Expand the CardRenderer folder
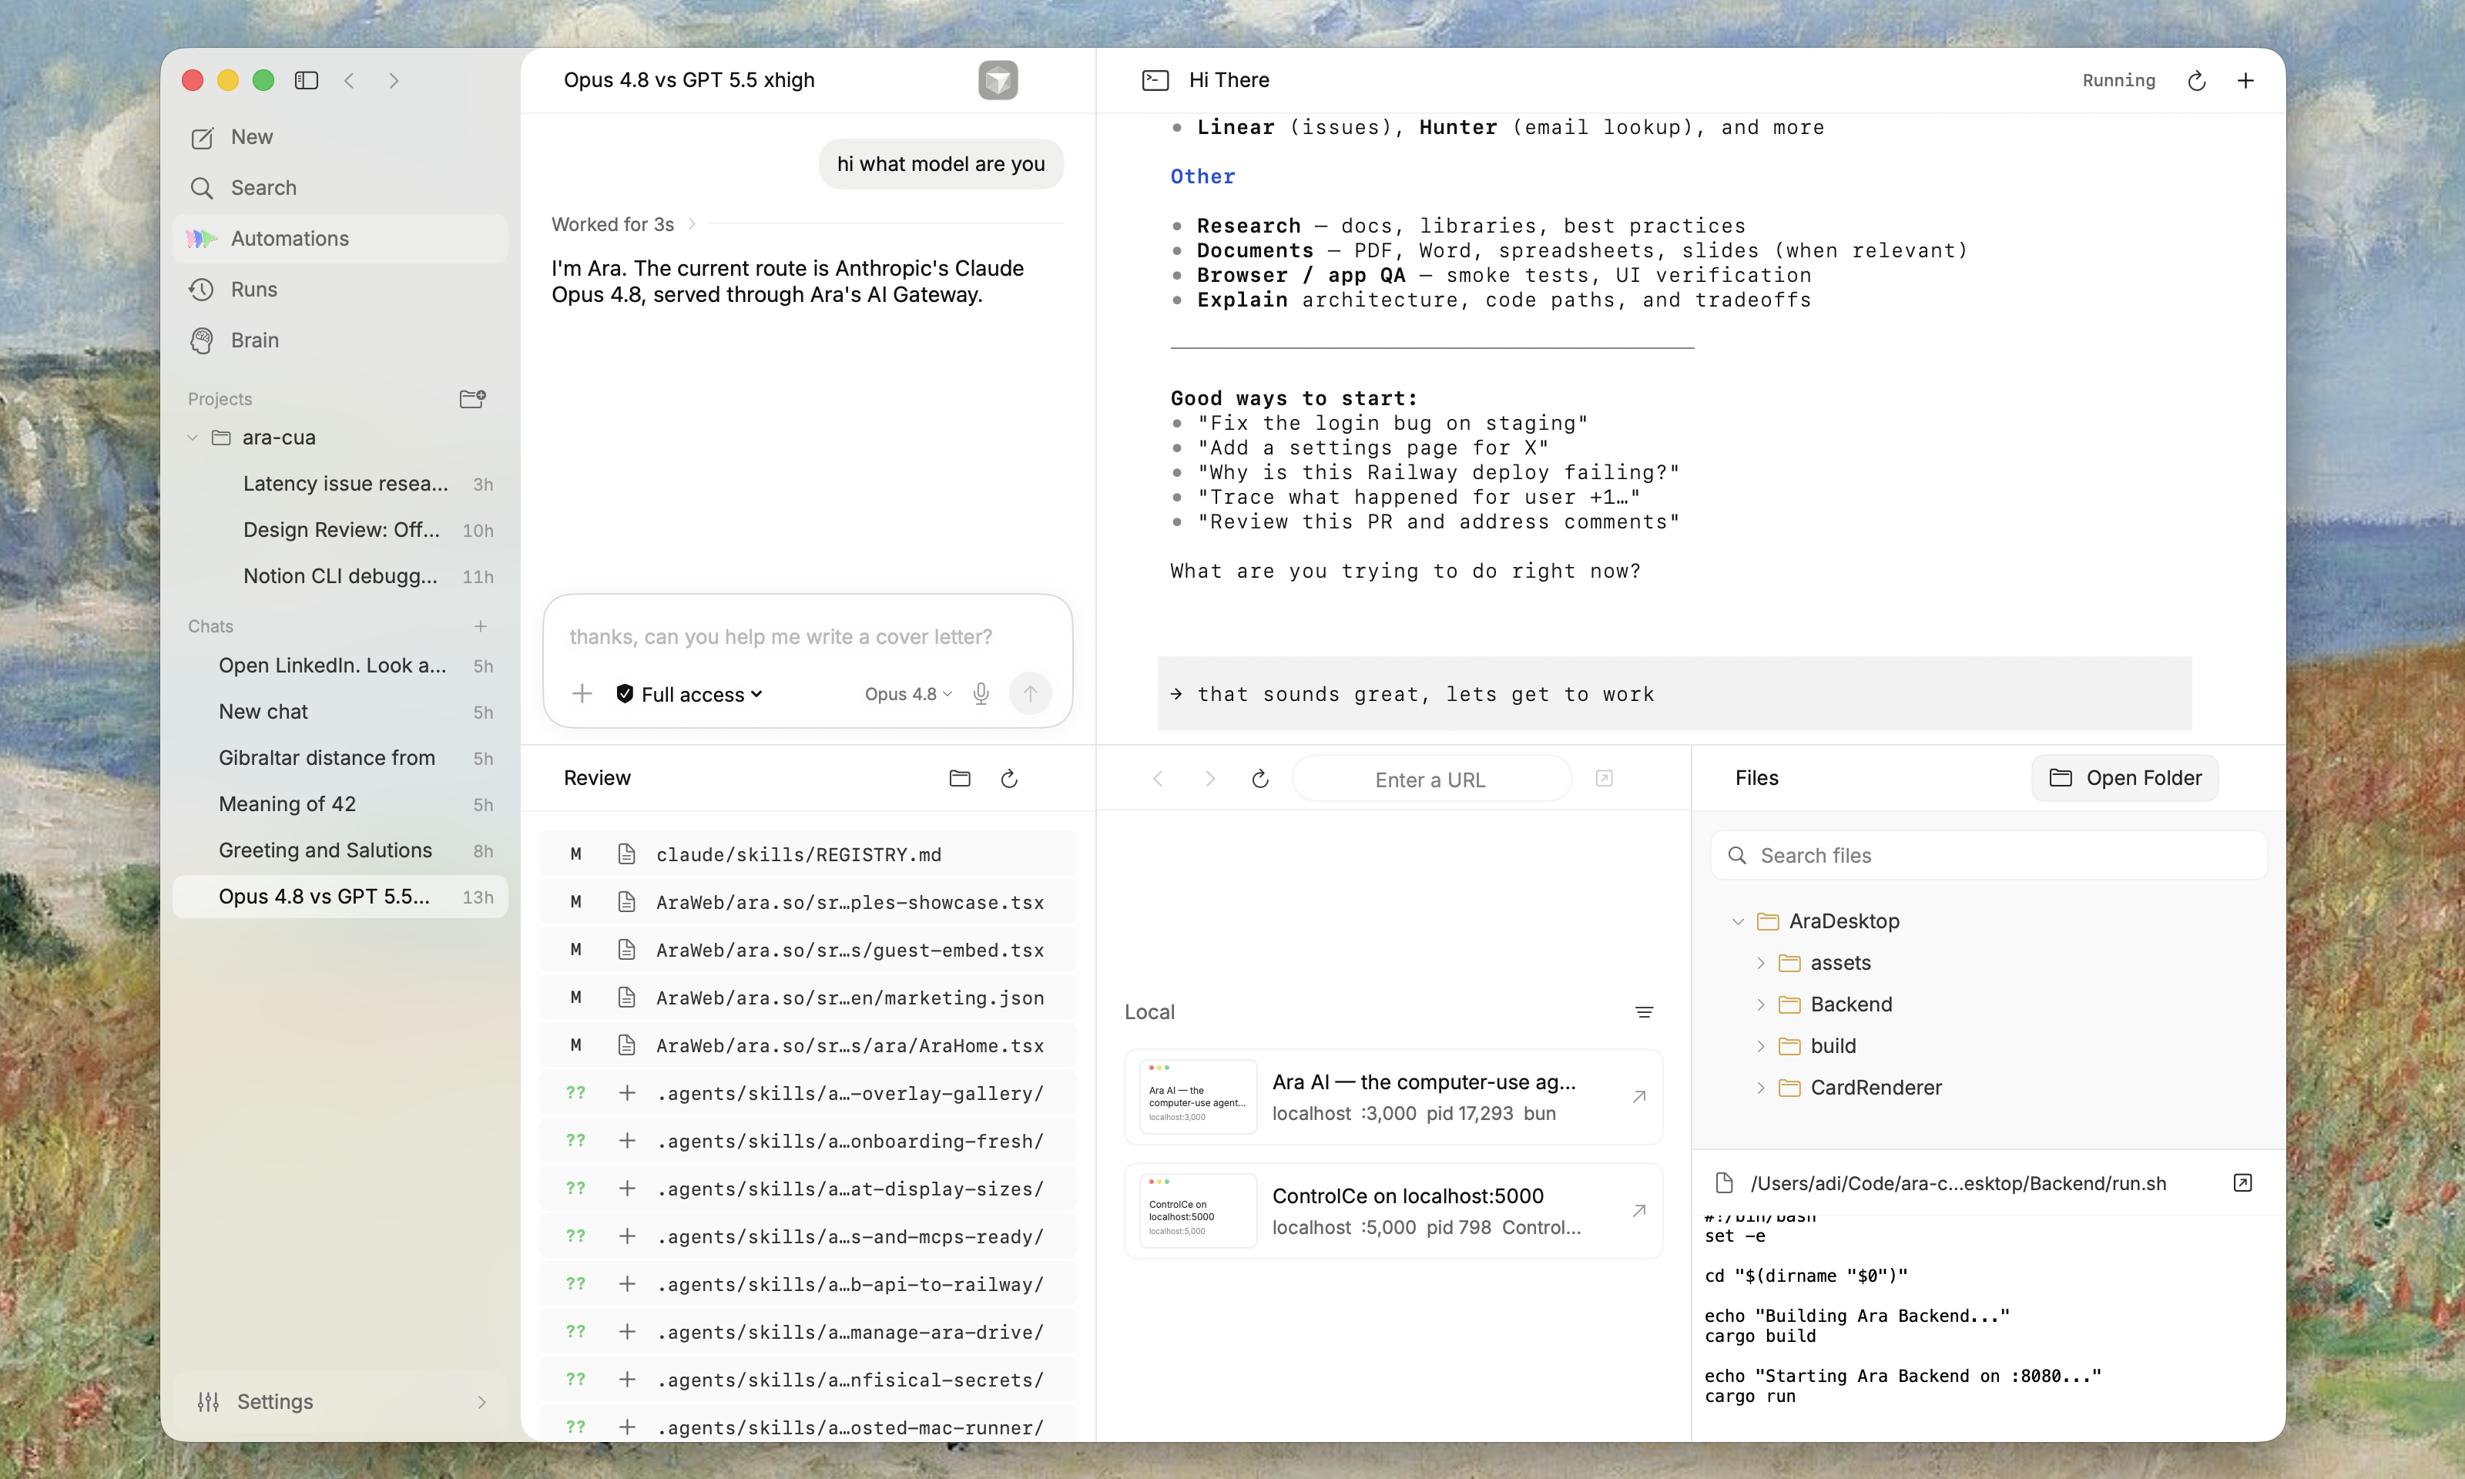The width and height of the screenshot is (2465, 1479). pyautogui.click(x=1761, y=1088)
